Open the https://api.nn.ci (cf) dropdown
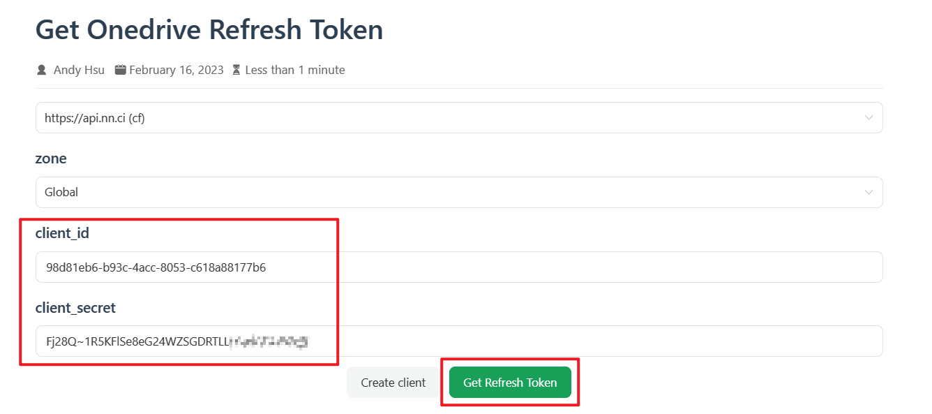 (446, 118)
